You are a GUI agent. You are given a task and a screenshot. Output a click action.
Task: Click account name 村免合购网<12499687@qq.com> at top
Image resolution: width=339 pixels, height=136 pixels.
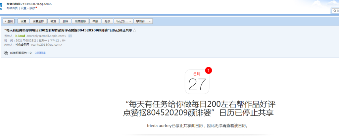click(x=29, y=4)
